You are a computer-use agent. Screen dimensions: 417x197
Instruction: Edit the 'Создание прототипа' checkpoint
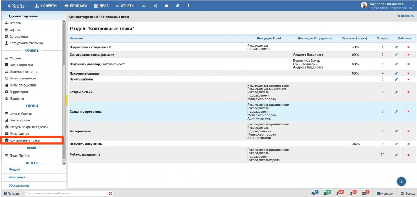pos(396,112)
